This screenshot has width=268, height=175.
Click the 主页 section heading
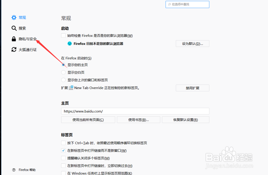click(x=65, y=103)
